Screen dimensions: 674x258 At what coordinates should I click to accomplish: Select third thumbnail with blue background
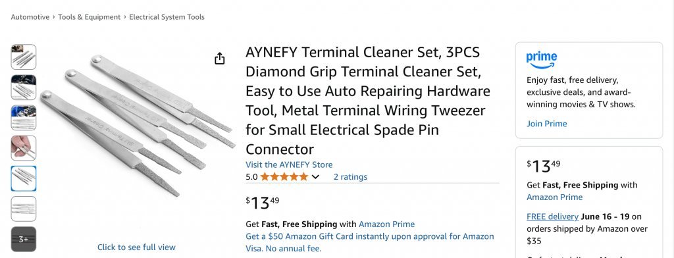pos(24,117)
